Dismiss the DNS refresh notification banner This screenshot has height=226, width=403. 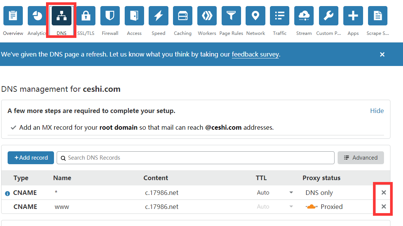[382, 54]
